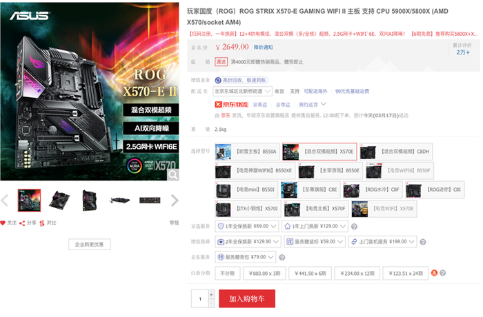Click the magnifier icon on product image

[x=172, y=175]
